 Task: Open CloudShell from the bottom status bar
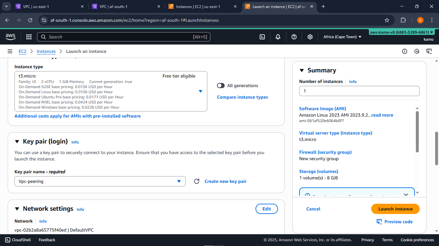coord(18,240)
